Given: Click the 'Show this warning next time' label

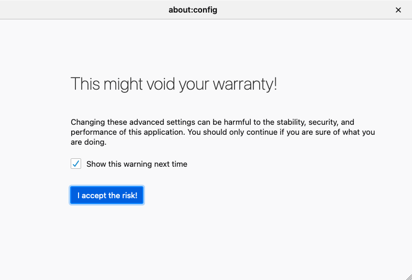Looking at the screenshot, I should (x=137, y=164).
